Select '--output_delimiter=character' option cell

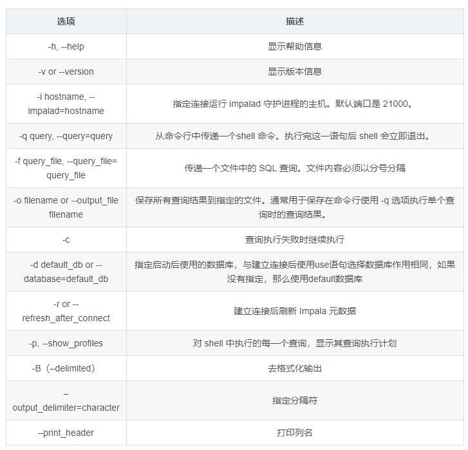pyautogui.click(x=66, y=400)
